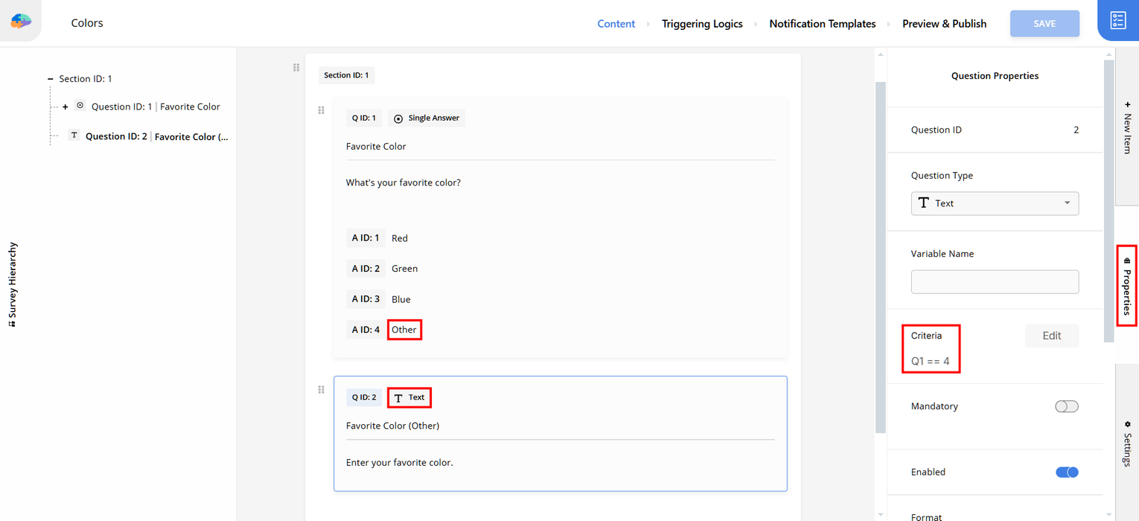Open the New Item side tab
Image resolution: width=1139 pixels, height=521 pixels.
pos(1127,129)
